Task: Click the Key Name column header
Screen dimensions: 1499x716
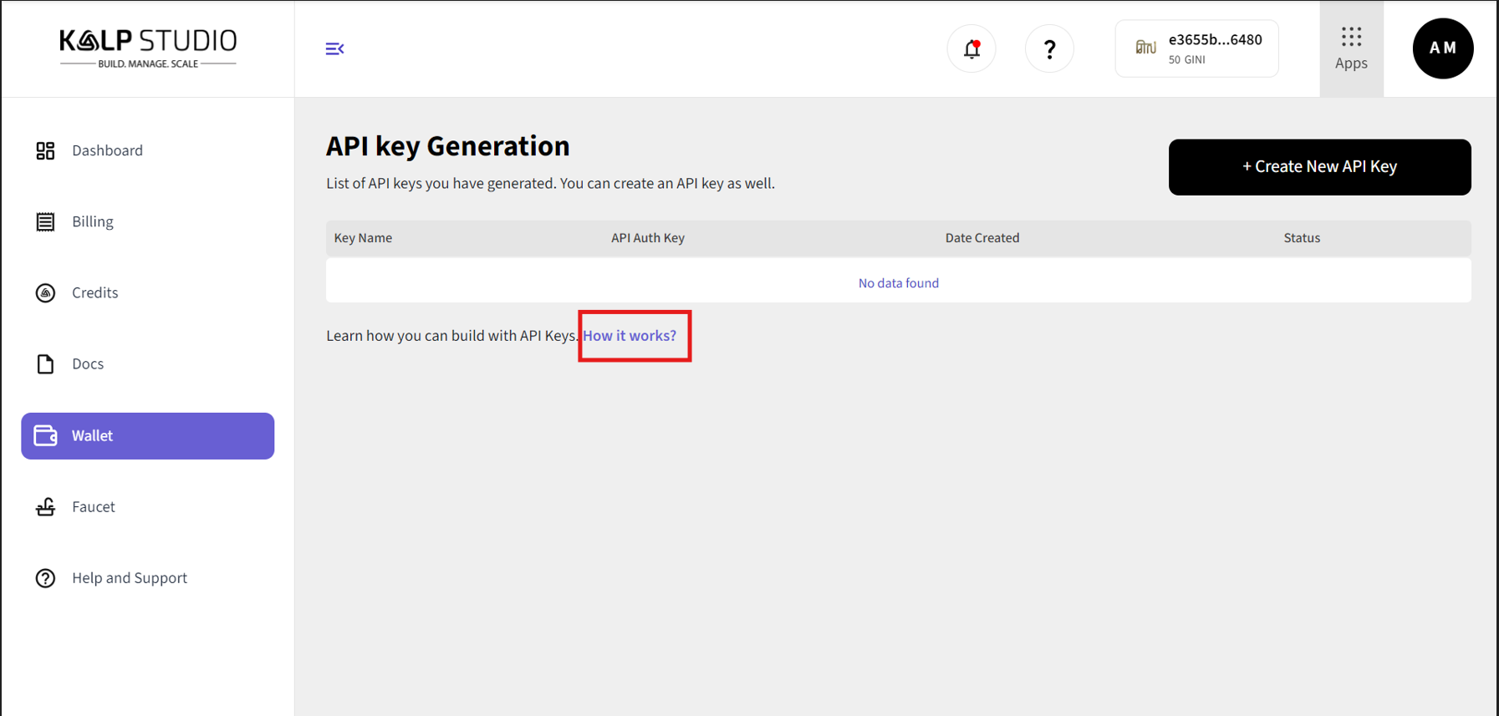Action: coord(363,238)
